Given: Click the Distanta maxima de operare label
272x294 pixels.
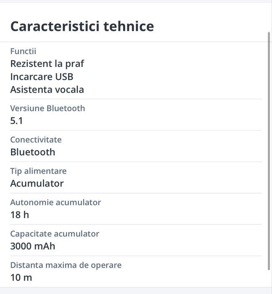Looking at the screenshot, I should click(66, 265).
